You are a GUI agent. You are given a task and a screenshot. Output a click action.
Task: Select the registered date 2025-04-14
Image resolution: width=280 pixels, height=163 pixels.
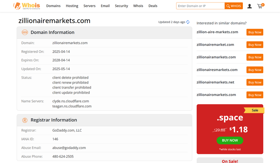point(61,52)
